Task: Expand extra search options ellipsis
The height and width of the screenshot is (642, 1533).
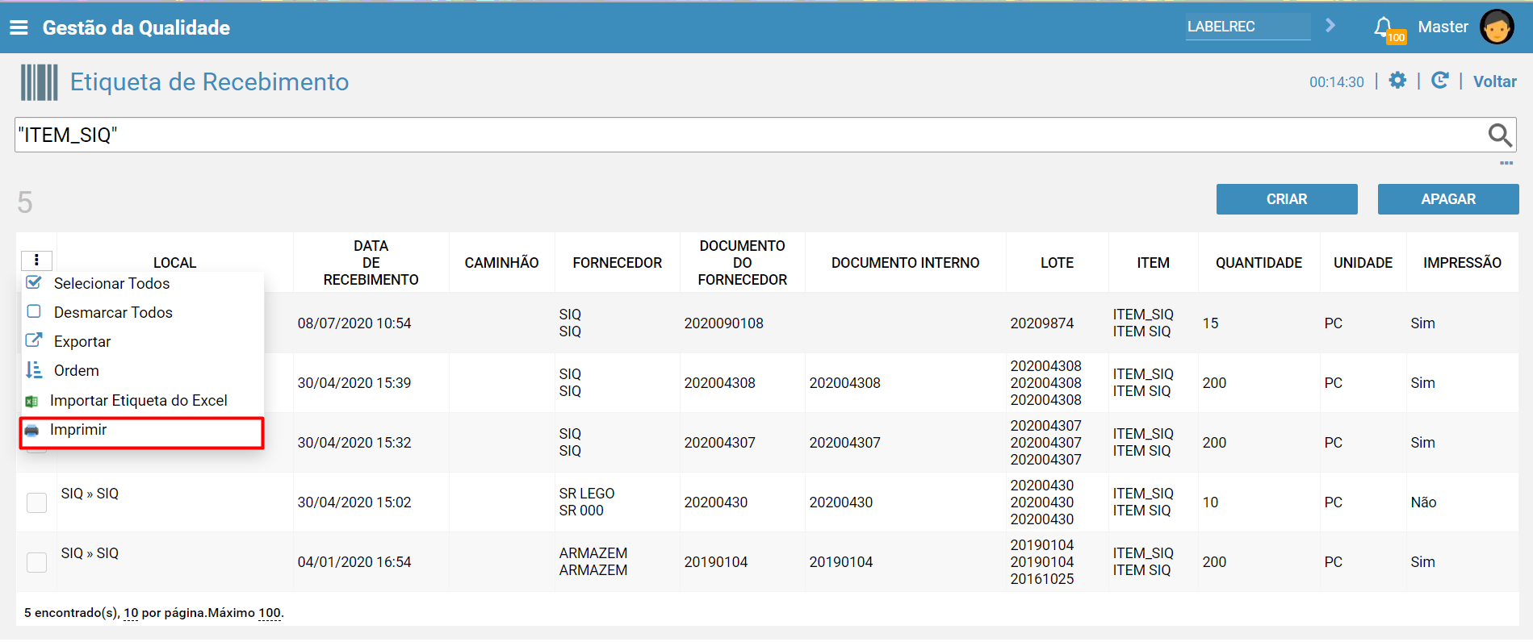Action: tap(1506, 163)
